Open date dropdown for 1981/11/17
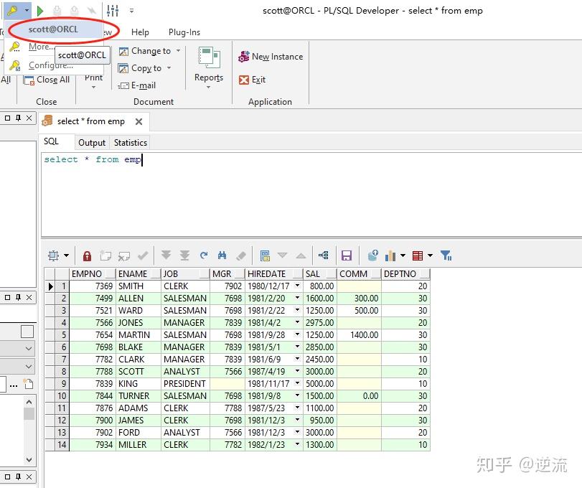The image size is (582, 488). pos(297,383)
